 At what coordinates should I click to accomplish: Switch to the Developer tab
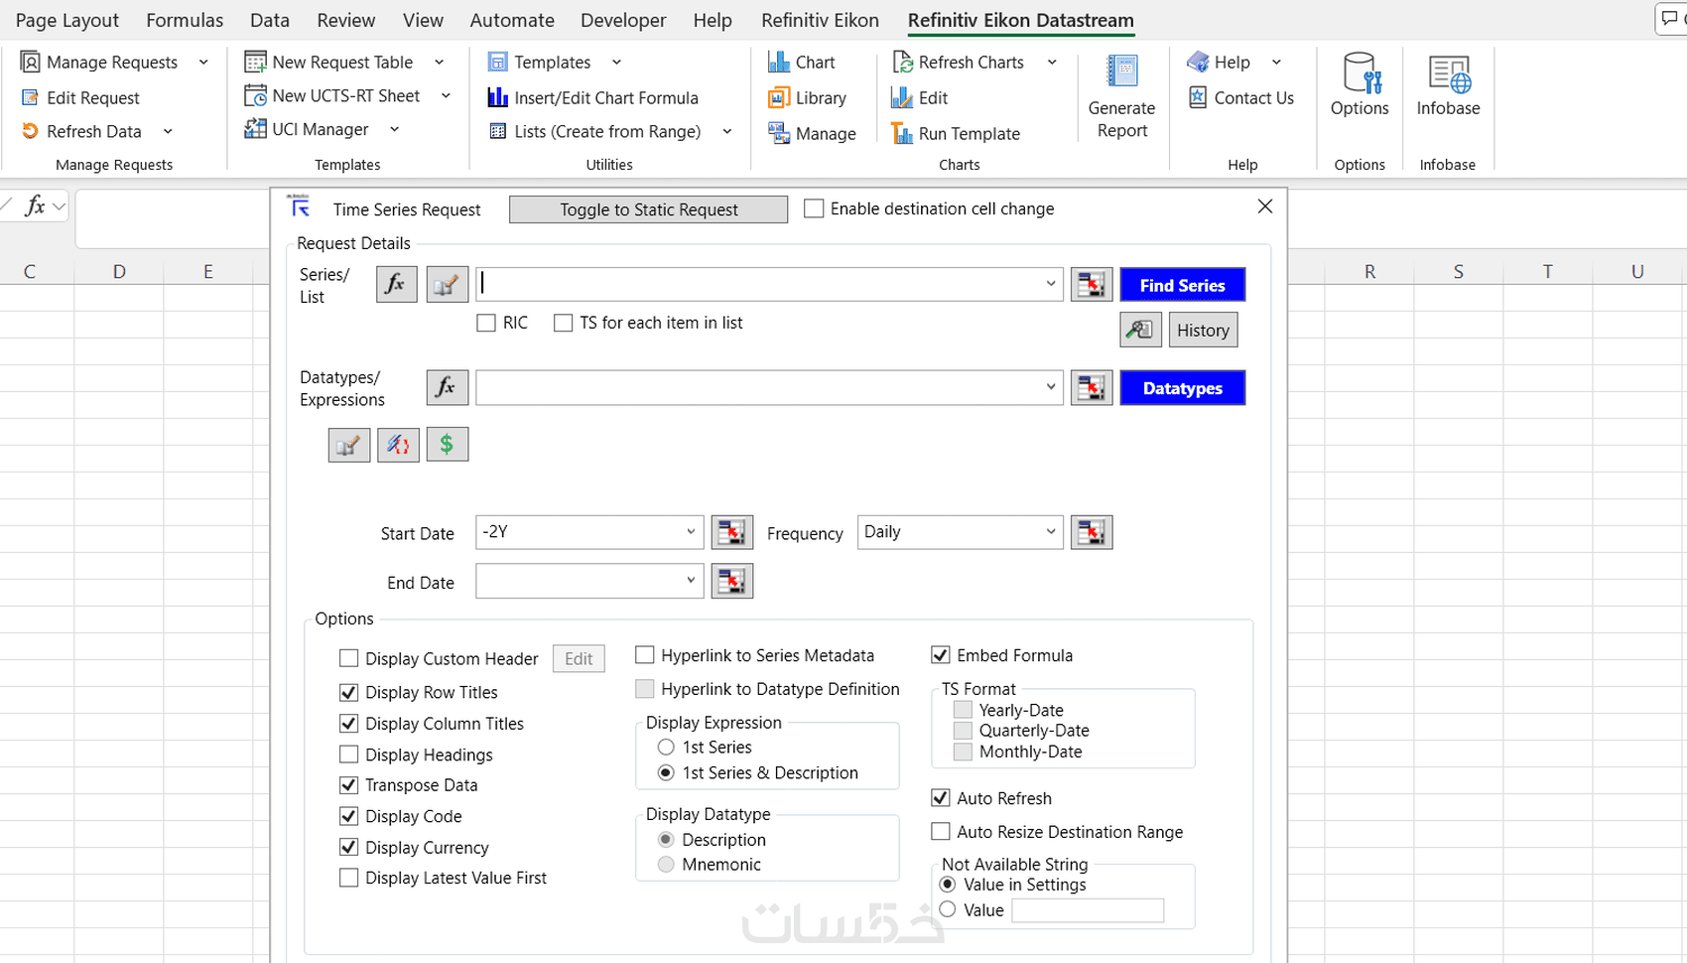coord(623,20)
